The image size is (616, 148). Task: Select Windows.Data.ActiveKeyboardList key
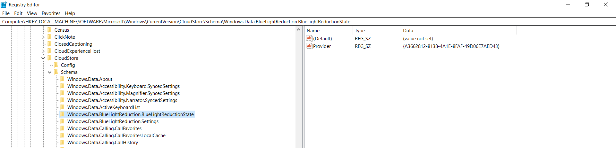click(x=104, y=107)
